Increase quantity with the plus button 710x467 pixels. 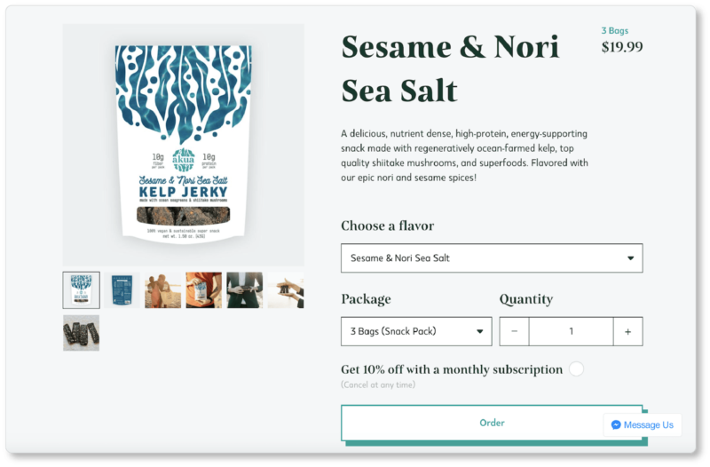point(628,331)
